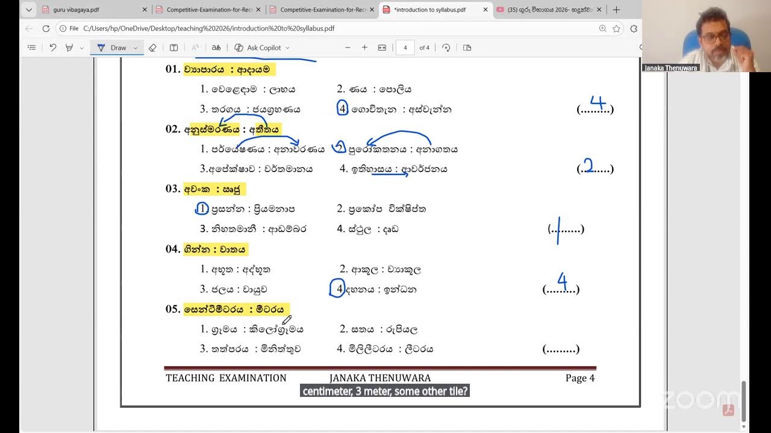View site information File icon

click(x=69, y=28)
